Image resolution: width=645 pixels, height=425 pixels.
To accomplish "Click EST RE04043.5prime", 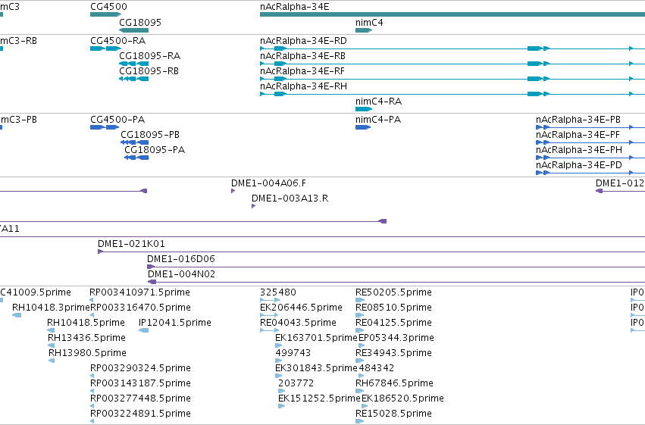I will pyautogui.click(x=269, y=330).
